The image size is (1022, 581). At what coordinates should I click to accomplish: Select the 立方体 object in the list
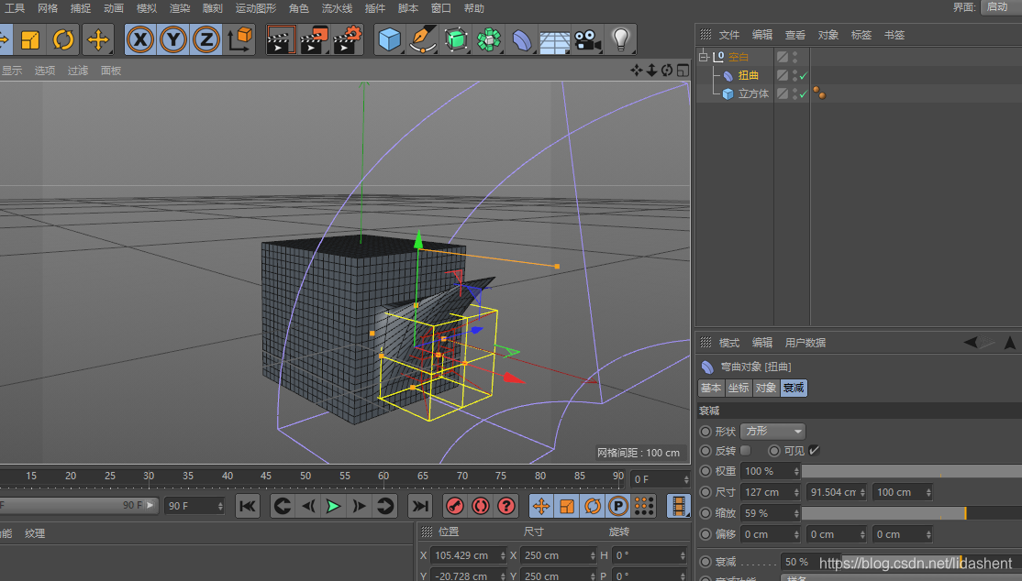tap(753, 93)
